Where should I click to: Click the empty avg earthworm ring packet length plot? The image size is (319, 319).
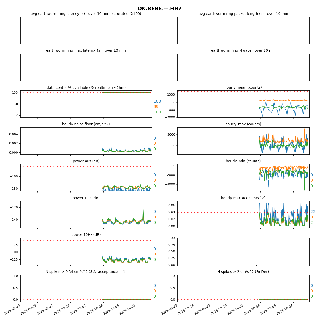click(x=243, y=30)
